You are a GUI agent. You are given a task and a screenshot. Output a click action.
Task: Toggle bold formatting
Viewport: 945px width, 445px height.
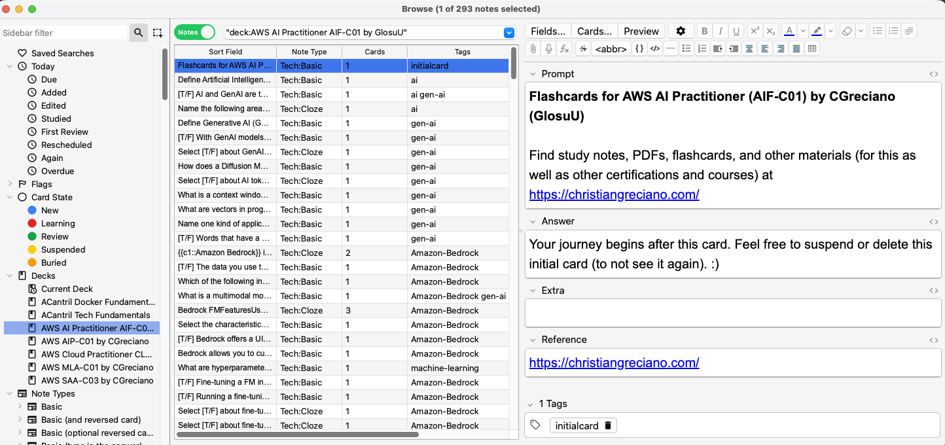705,31
